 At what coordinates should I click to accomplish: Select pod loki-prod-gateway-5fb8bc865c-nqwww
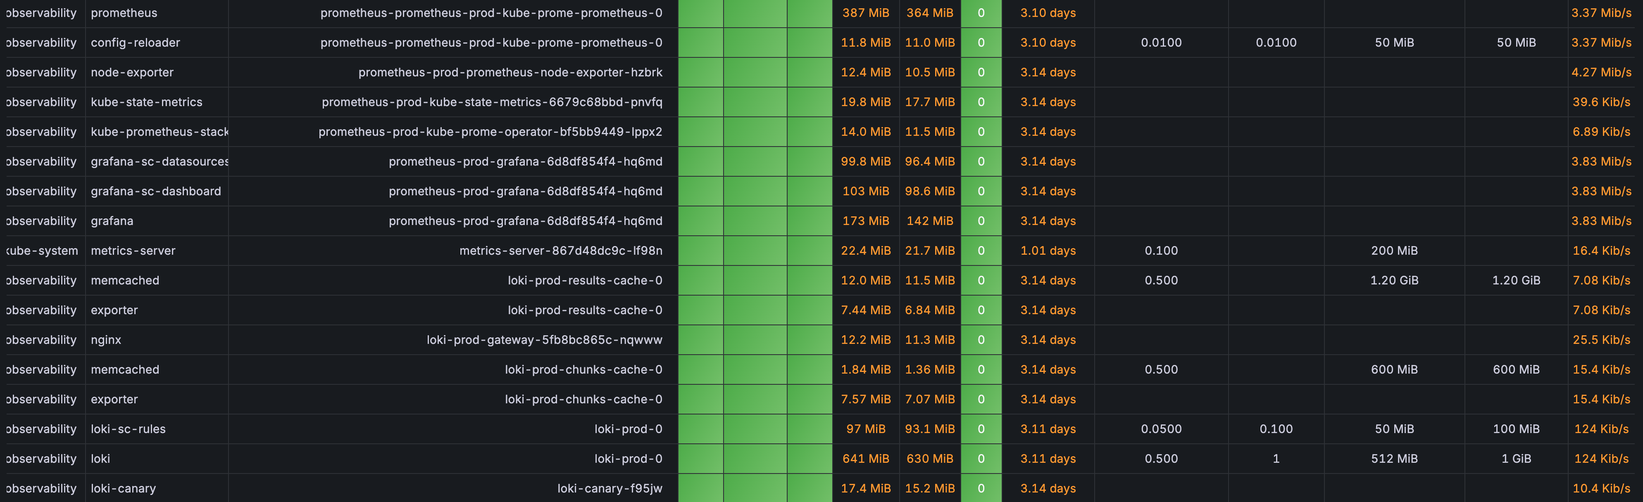(x=544, y=340)
